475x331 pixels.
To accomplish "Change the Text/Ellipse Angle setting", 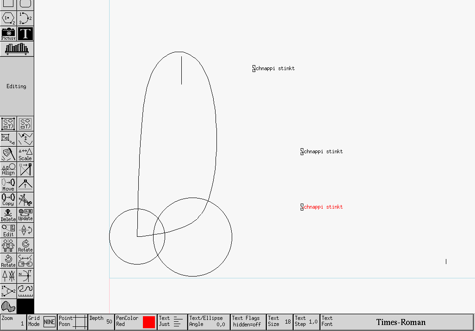I will point(209,322).
